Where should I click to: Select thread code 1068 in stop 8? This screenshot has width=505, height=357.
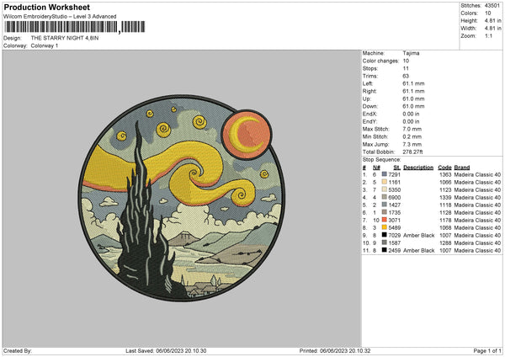[445, 228]
